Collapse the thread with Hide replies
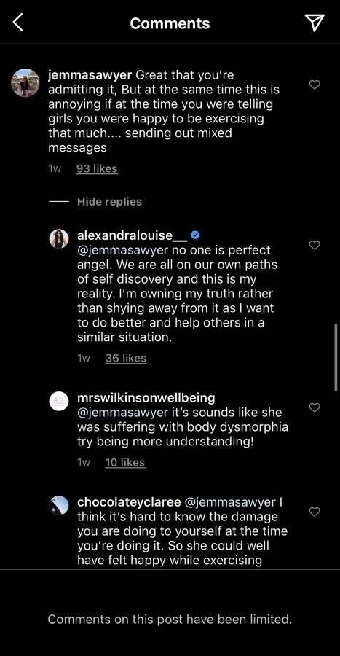The width and height of the screenshot is (340, 656). (109, 202)
